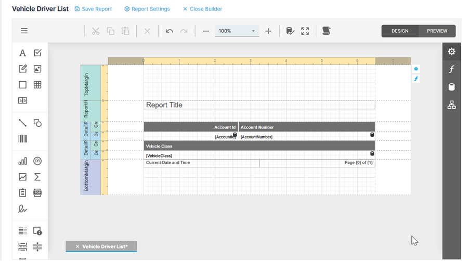This screenshot has width=468, height=261.
Task: Click Save Report
Action: (93, 9)
